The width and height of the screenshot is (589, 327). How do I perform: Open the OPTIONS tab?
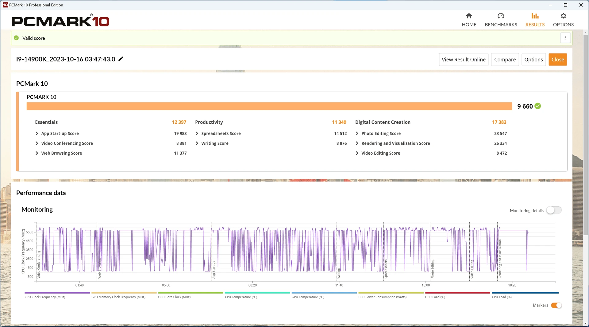[x=563, y=20]
